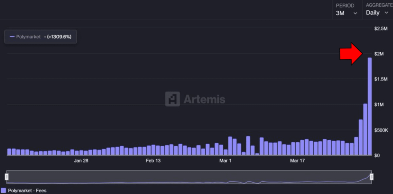Grab the right range slider handle
This screenshot has height=194, width=393.
(371, 177)
